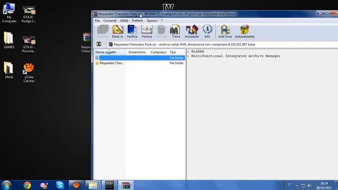
Task: Click the taskbar clock and date
Action: [324, 185]
